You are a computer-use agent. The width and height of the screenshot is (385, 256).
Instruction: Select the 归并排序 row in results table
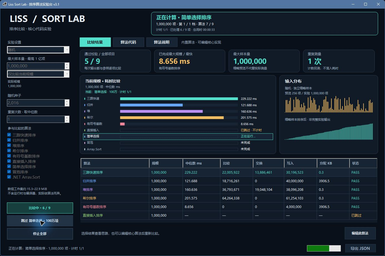229,181
